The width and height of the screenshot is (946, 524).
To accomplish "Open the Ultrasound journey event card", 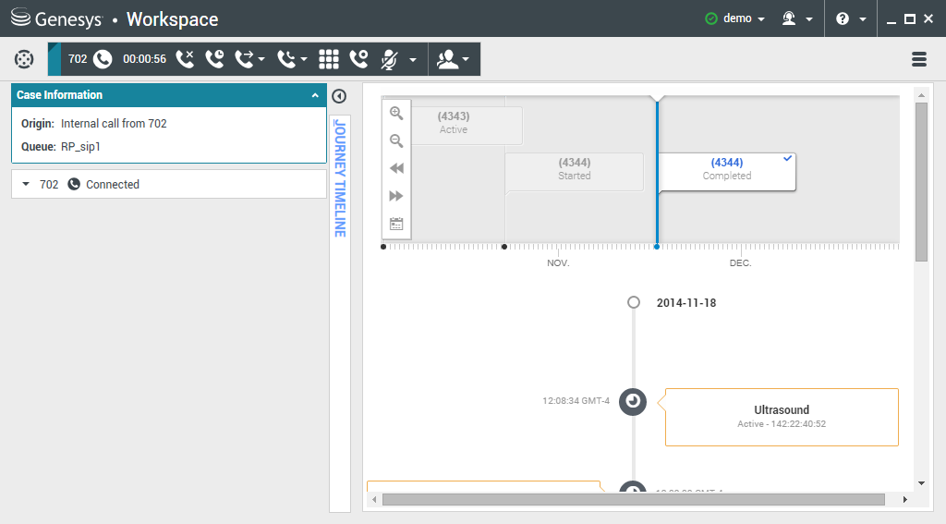I will coord(781,417).
